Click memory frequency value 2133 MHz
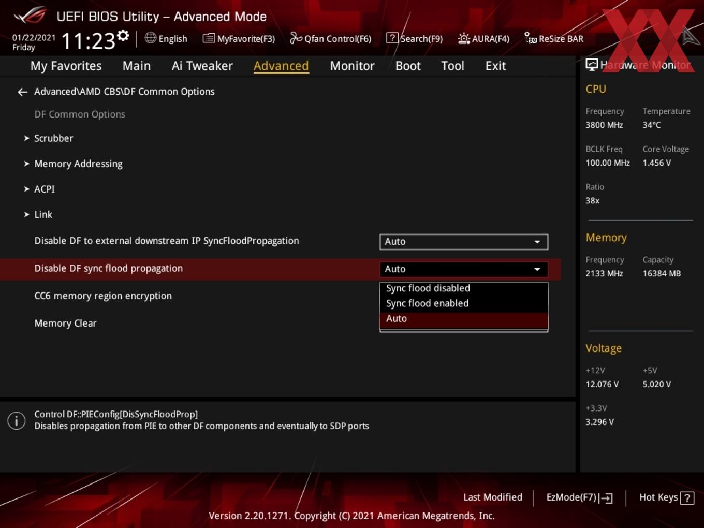The height and width of the screenshot is (528, 704). 604,273
